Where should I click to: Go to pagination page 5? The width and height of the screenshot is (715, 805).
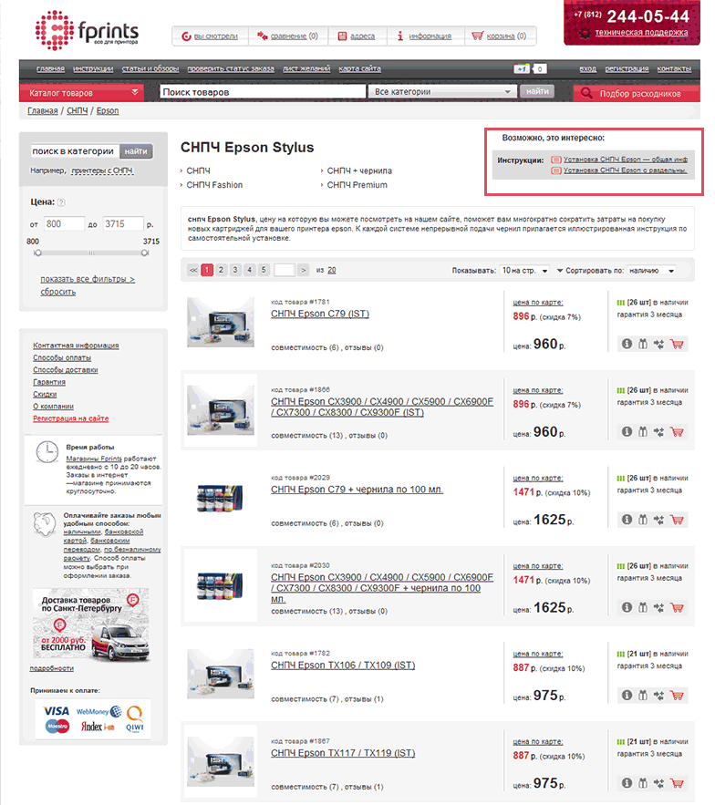[264, 270]
